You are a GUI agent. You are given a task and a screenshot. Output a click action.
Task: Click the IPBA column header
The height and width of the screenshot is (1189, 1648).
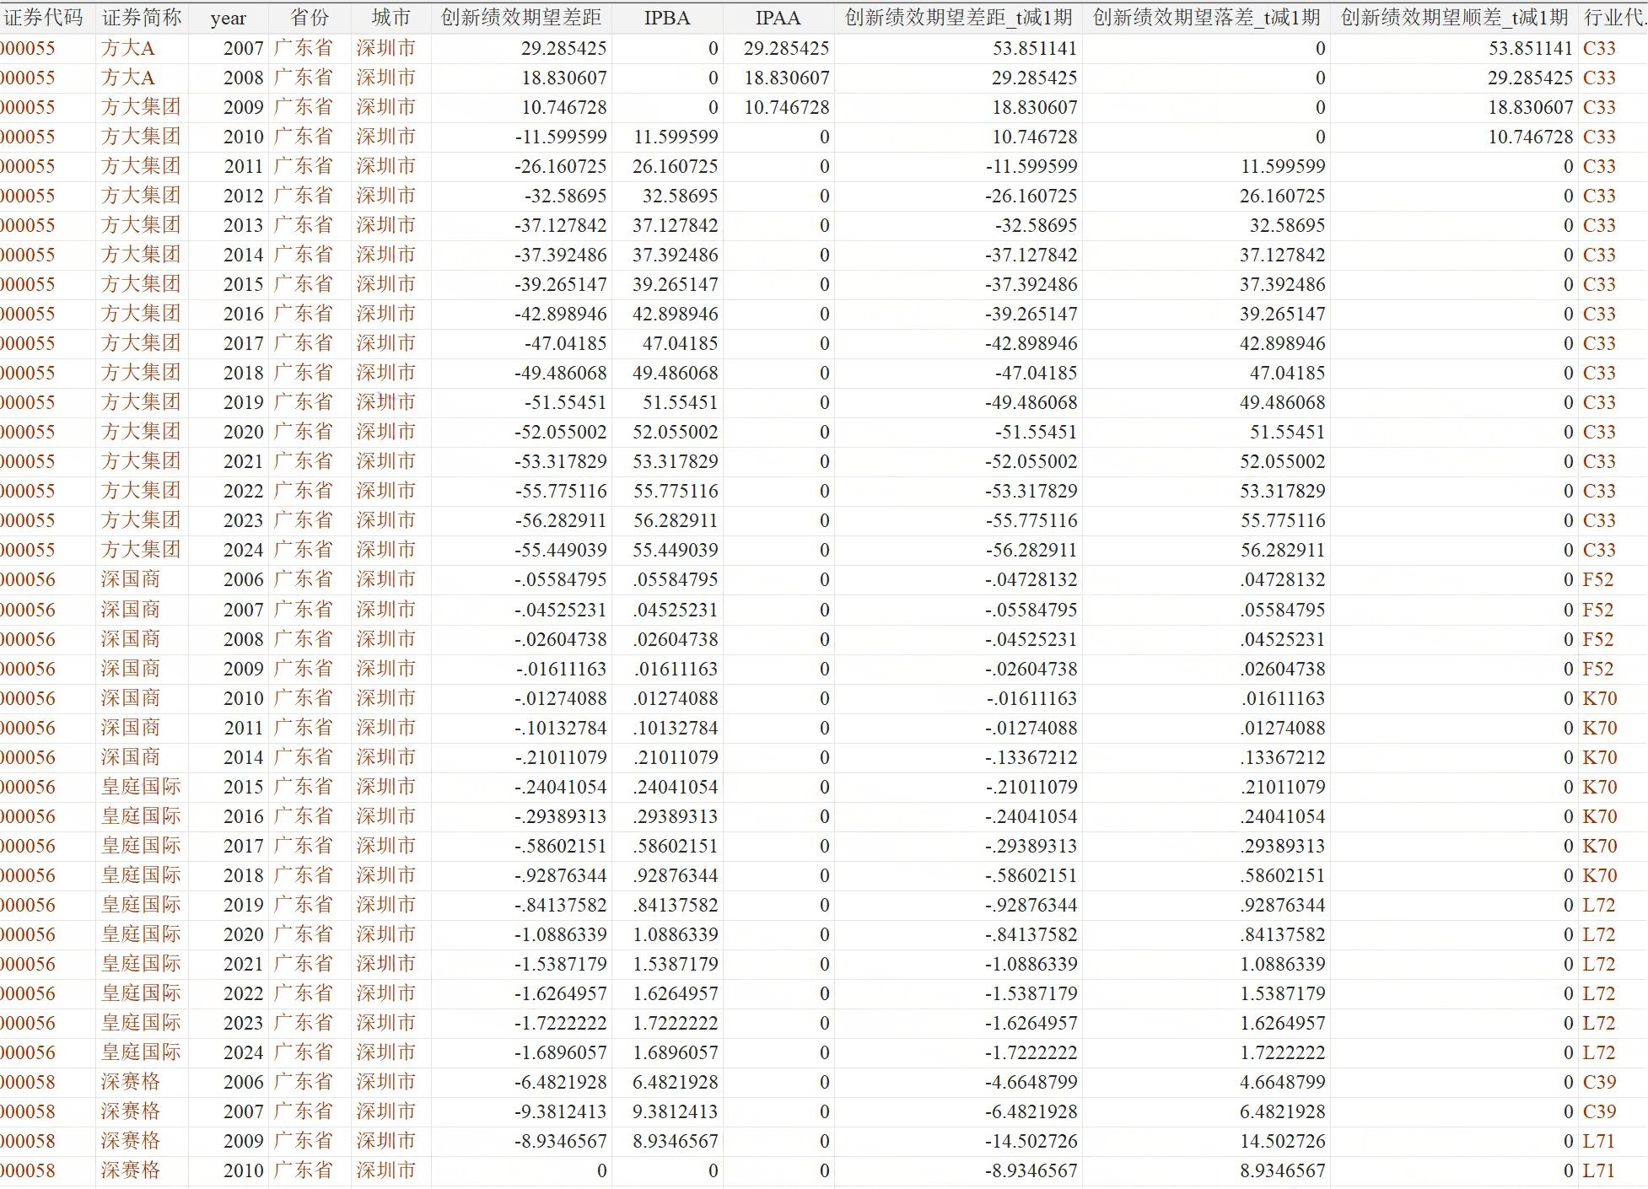coord(667,18)
